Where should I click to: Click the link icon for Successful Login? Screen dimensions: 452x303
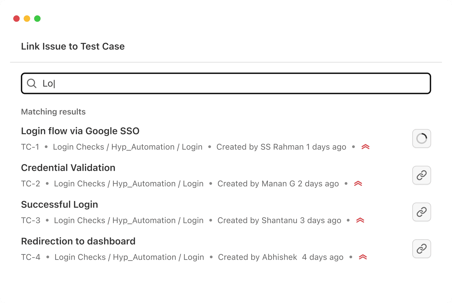point(422,212)
